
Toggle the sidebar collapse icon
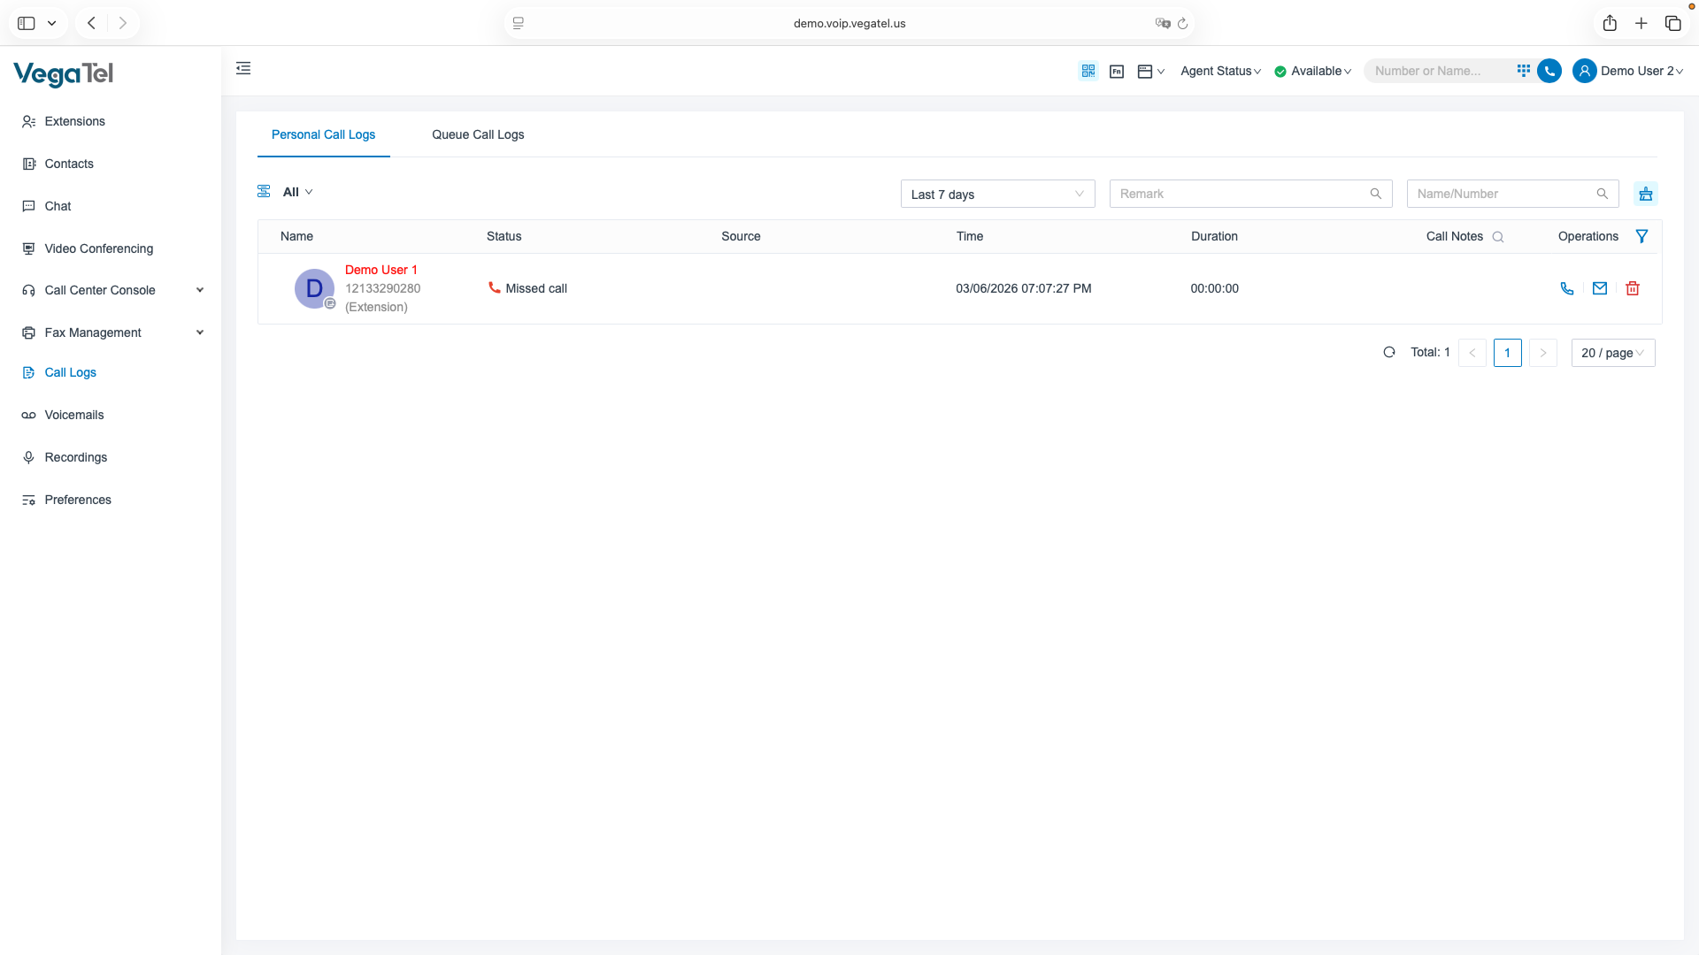click(243, 68)
